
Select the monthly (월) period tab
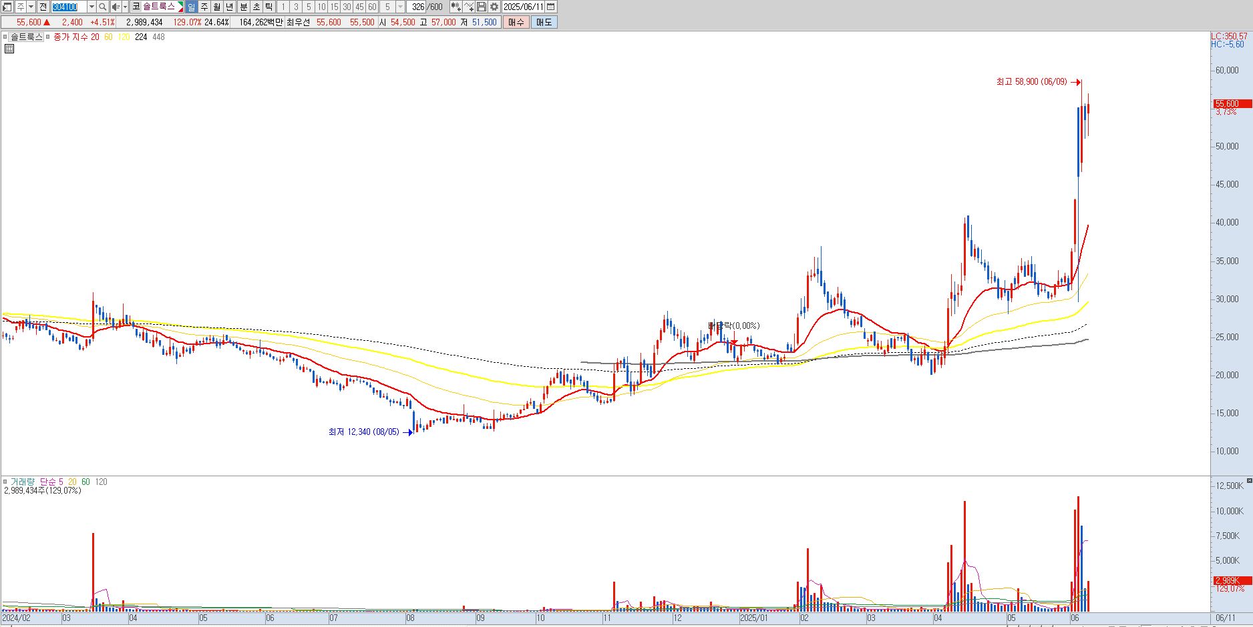point(217,7)
